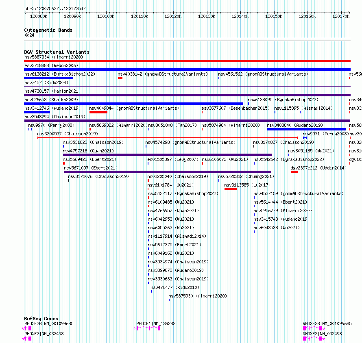The image size is (362, 343).
Task: Click the blue bar under nsv6138212
Action: pos(48,78)
